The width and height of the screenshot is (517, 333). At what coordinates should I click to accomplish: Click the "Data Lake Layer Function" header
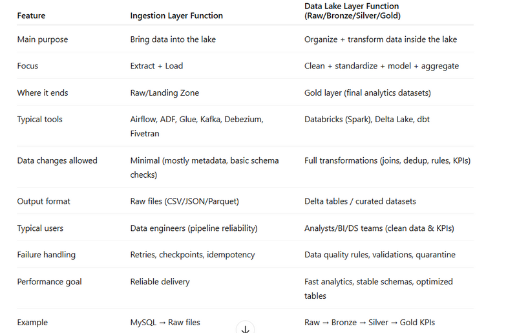352,5
